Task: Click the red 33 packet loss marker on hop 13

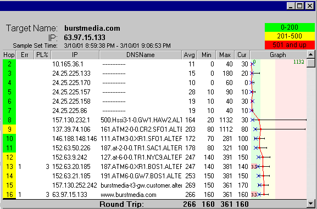Action: pos(254,167)
